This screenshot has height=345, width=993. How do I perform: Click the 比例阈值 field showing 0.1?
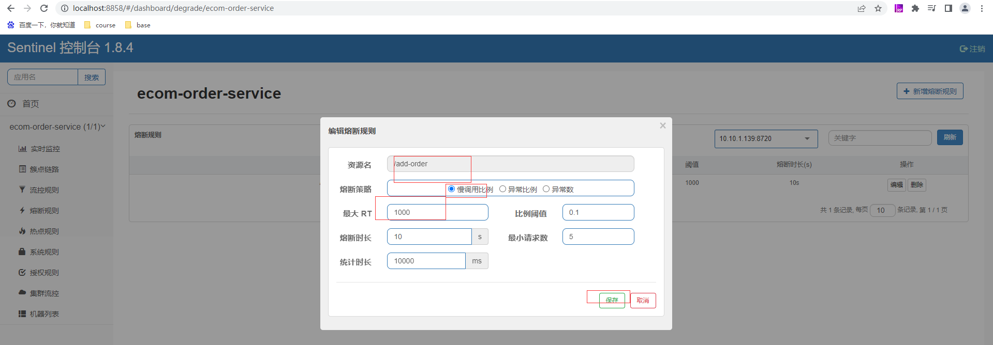598,212
